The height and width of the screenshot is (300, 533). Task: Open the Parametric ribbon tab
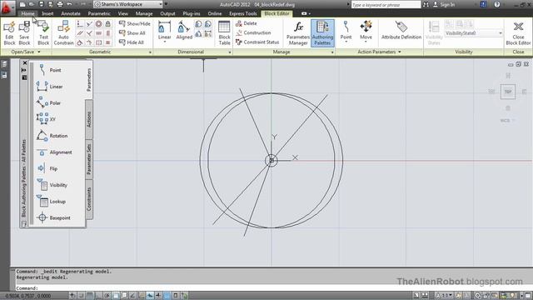(x=99, y=13)
